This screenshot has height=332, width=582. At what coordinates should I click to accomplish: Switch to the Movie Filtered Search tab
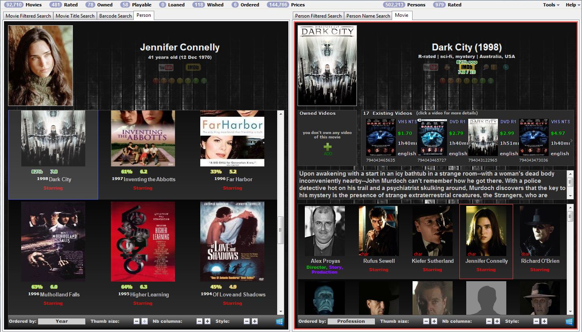pyautogui.click(x=28, y=16)
